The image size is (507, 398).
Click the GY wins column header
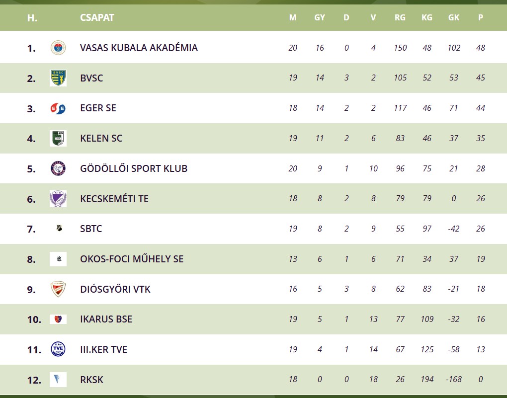320,17
